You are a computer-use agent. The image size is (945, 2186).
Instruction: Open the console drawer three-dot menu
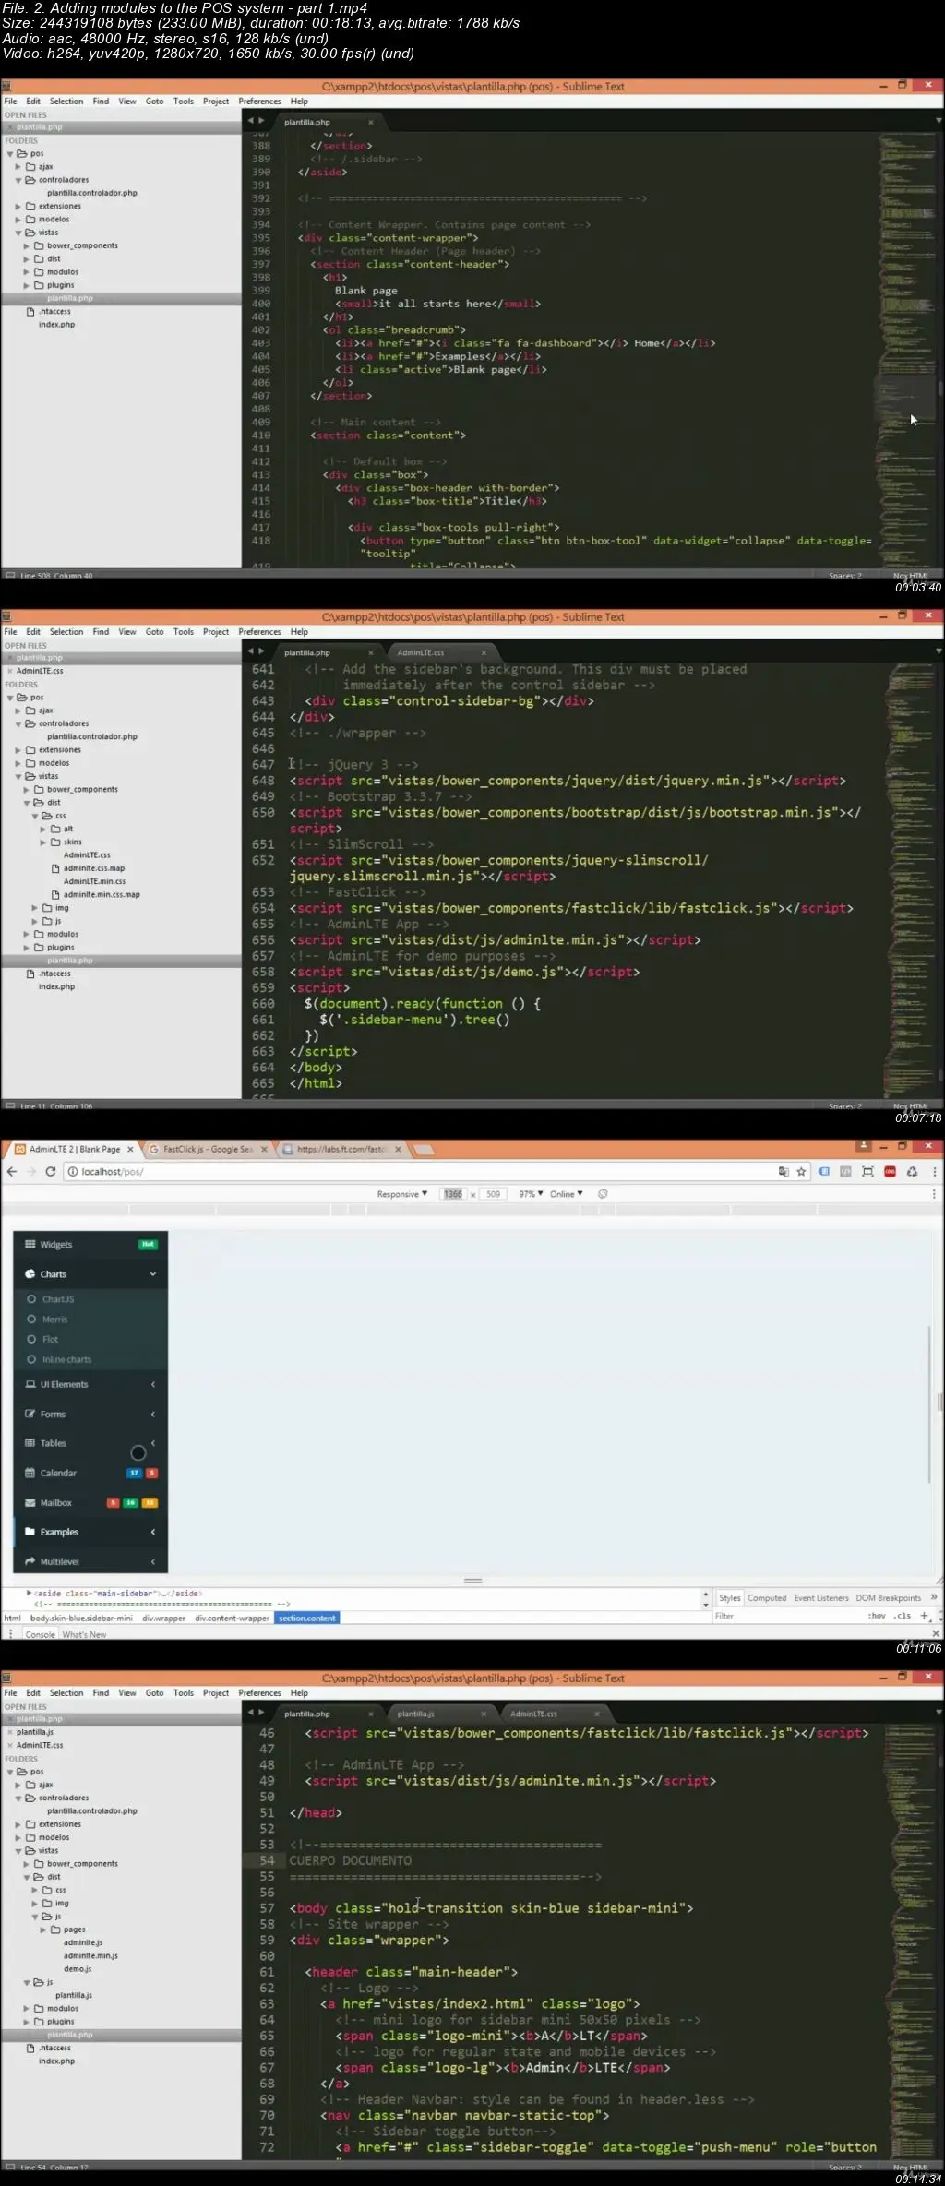click(10, 1633)
